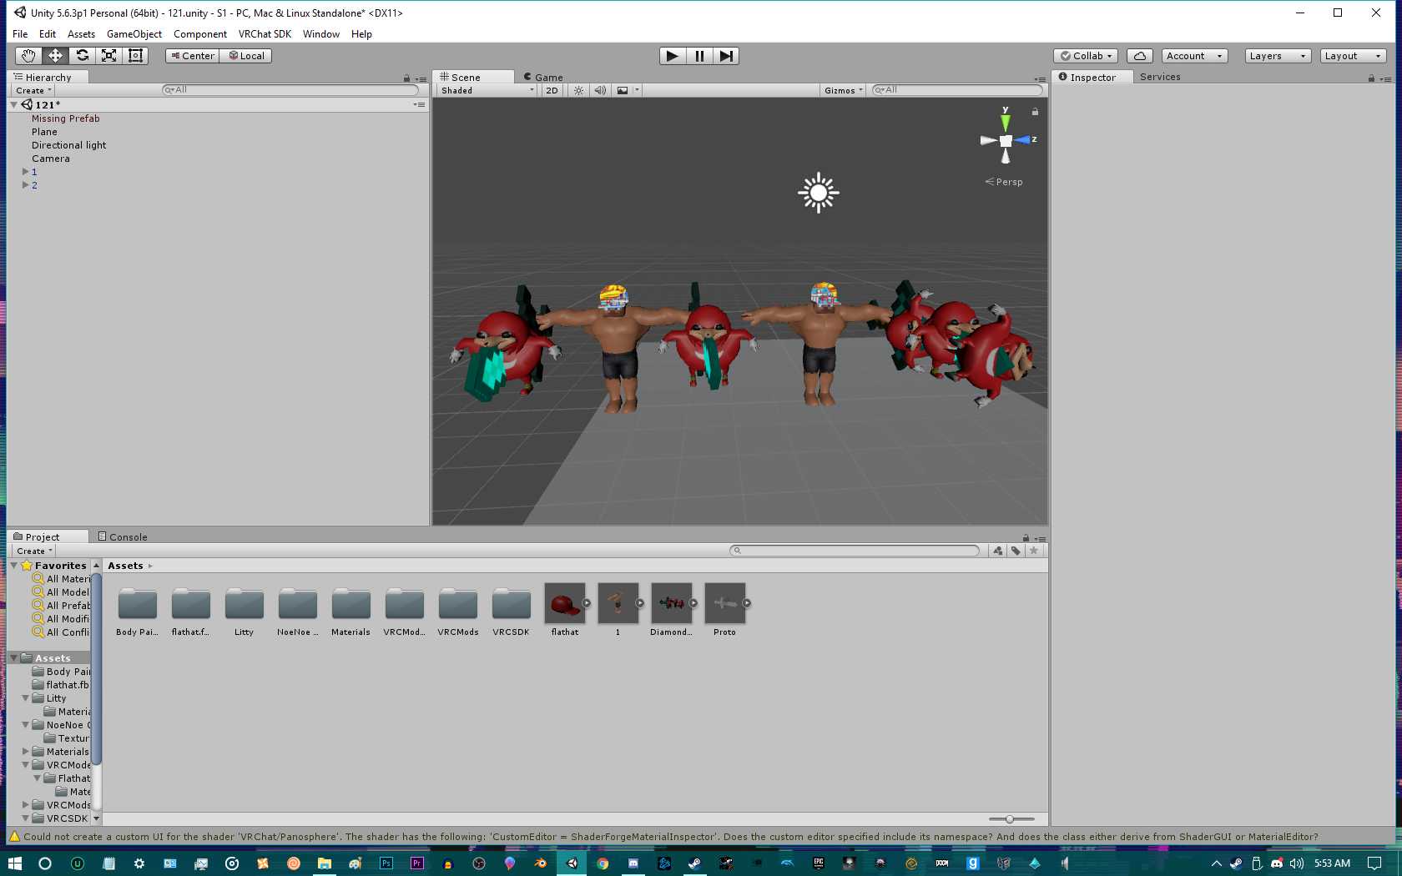1402x876 pixels.
Task: Toggle scene lighting sun icon
Action: 578,90
